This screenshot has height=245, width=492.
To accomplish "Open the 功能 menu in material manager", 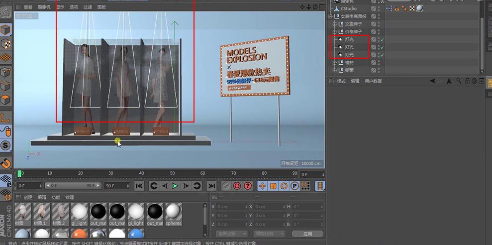I will [x=56, y=197].
